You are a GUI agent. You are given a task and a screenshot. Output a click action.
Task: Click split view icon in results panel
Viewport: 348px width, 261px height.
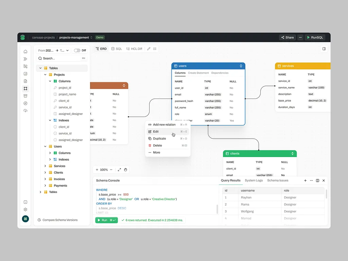(x=317, y=180)
